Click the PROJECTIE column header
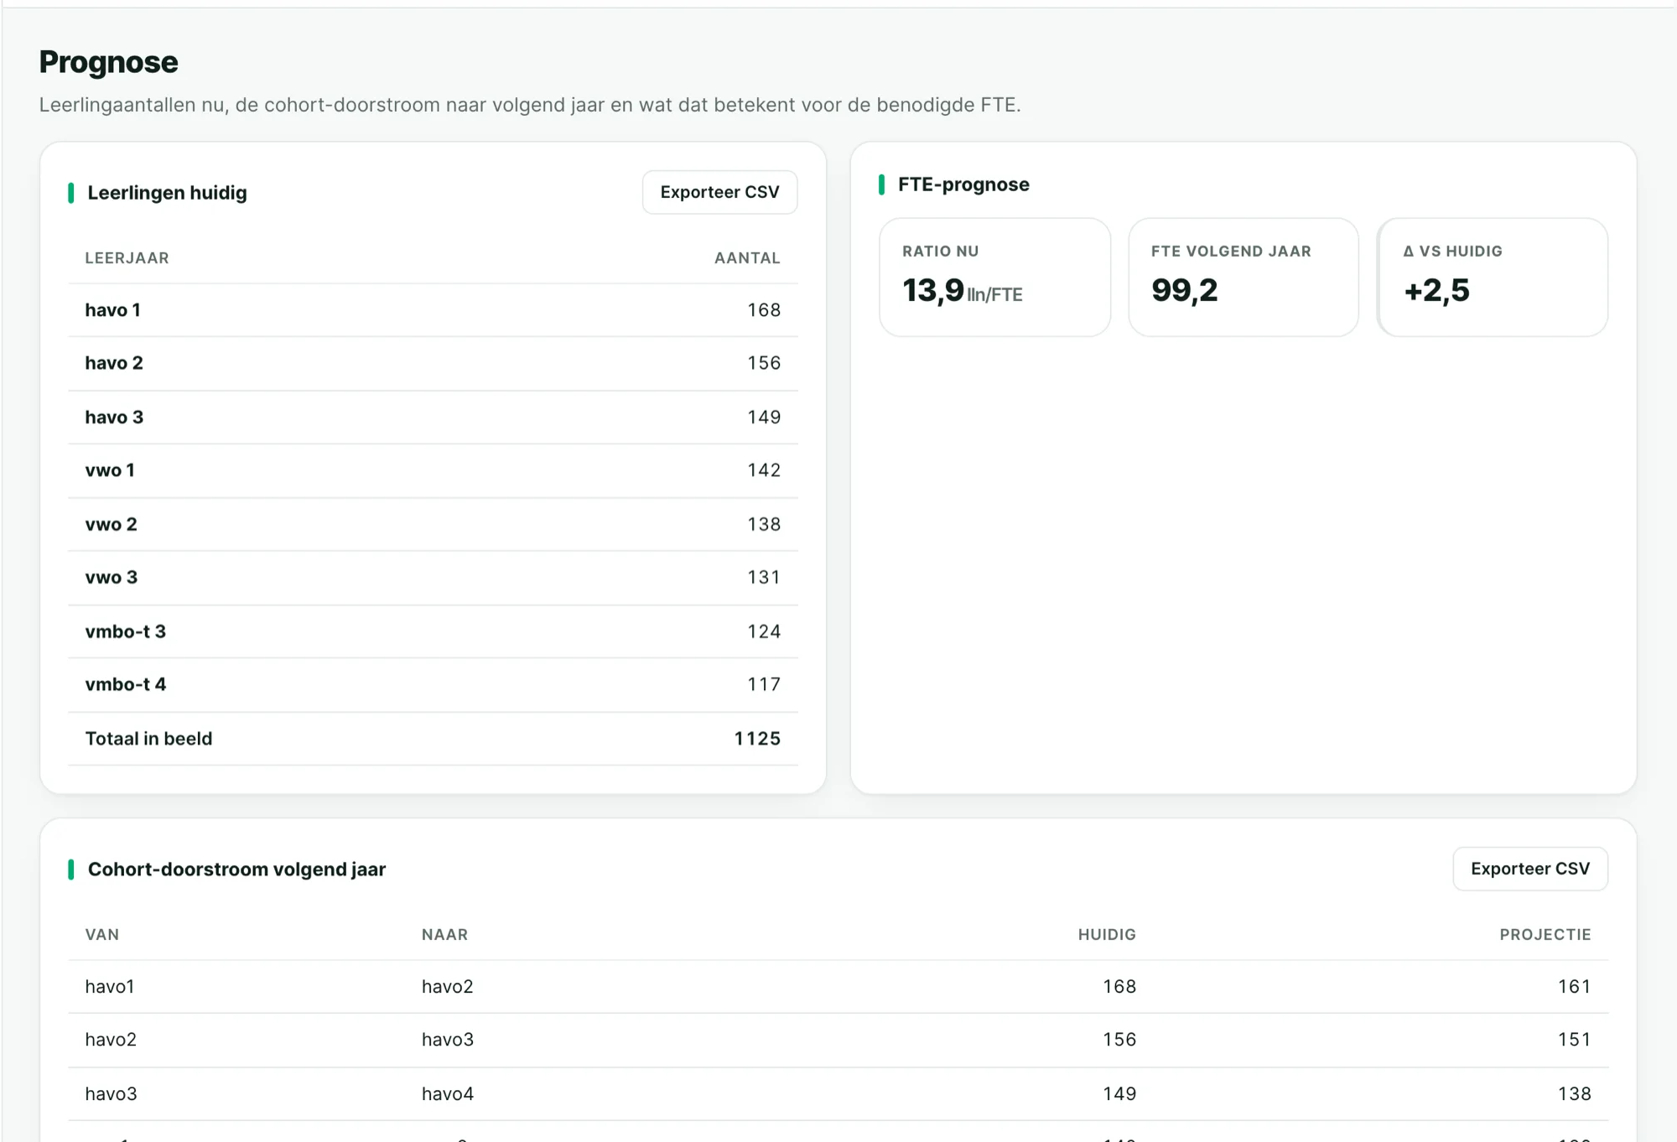 1545,935
